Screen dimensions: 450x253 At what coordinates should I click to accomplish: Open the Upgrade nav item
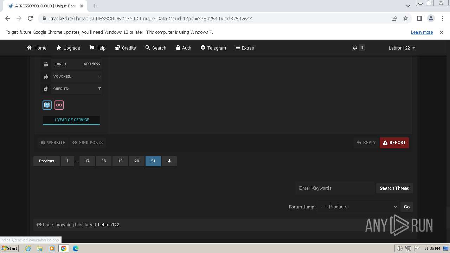(x=68, y=48)
